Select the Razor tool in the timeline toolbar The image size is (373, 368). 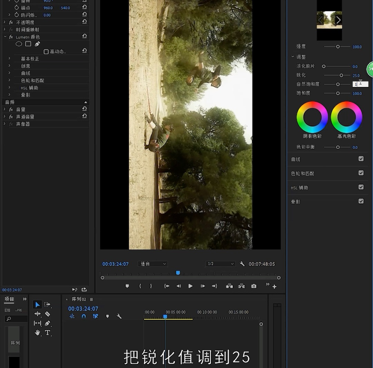[47, 313]
